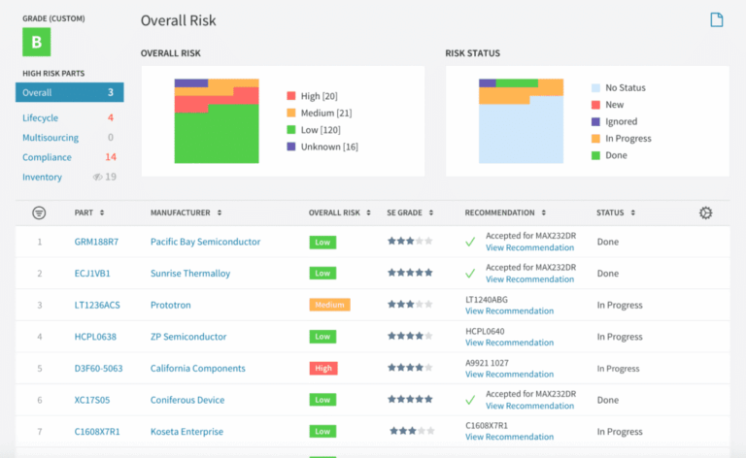Click the green B grade badge
Image resolution: width=746 pixels, height=458 pixels.
pyautogui.click(x=37, y=42)
